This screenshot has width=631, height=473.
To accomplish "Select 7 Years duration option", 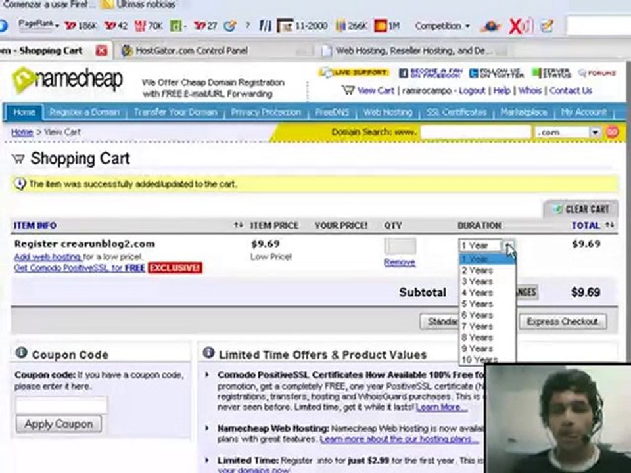I will pos(487,327).
